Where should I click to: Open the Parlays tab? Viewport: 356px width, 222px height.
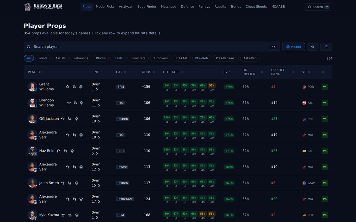[x=204, y=7]
